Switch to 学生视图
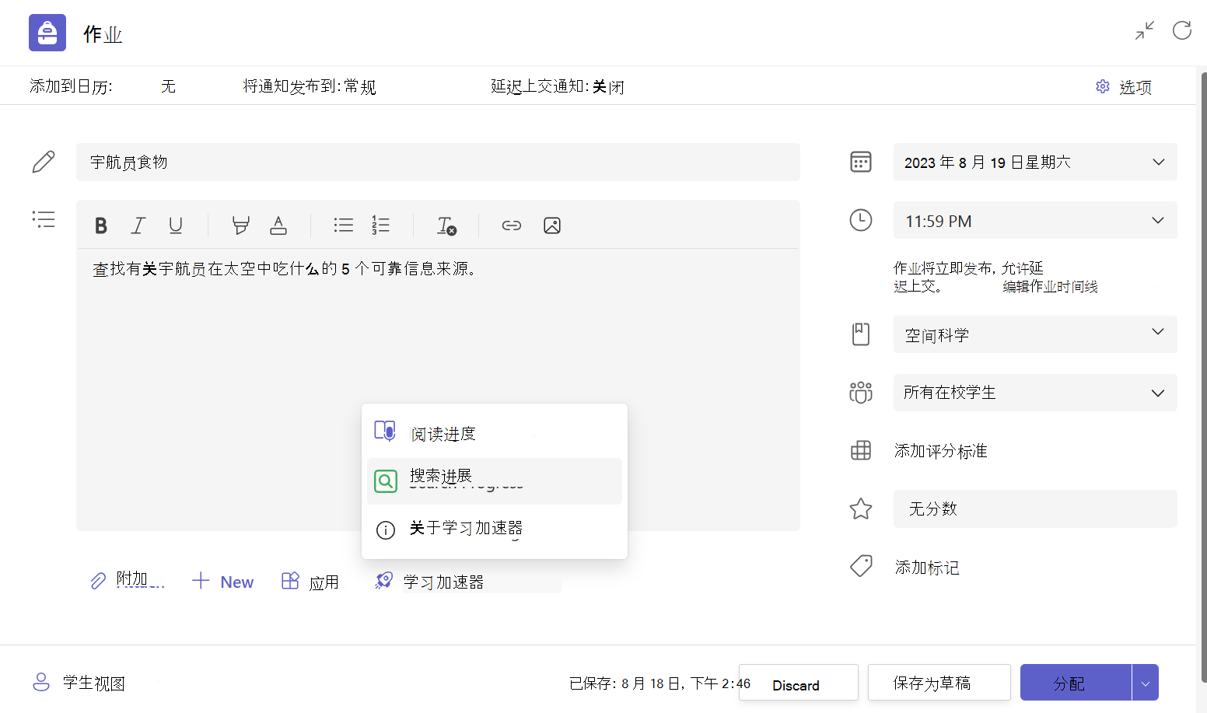The width and height of the screenshot is (1207, 713). point(79,683)
